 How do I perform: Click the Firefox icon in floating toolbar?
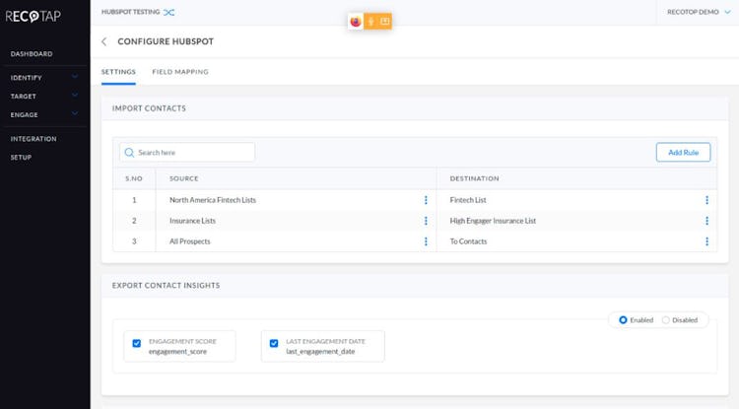click(356, 22)
